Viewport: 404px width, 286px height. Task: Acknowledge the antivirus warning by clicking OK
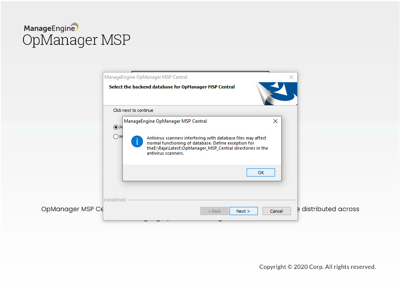click(260, 172)
